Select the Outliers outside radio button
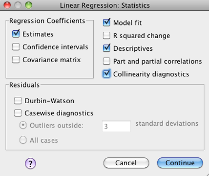Viewport: 209px width, 176px height. (x=23, y=125)
